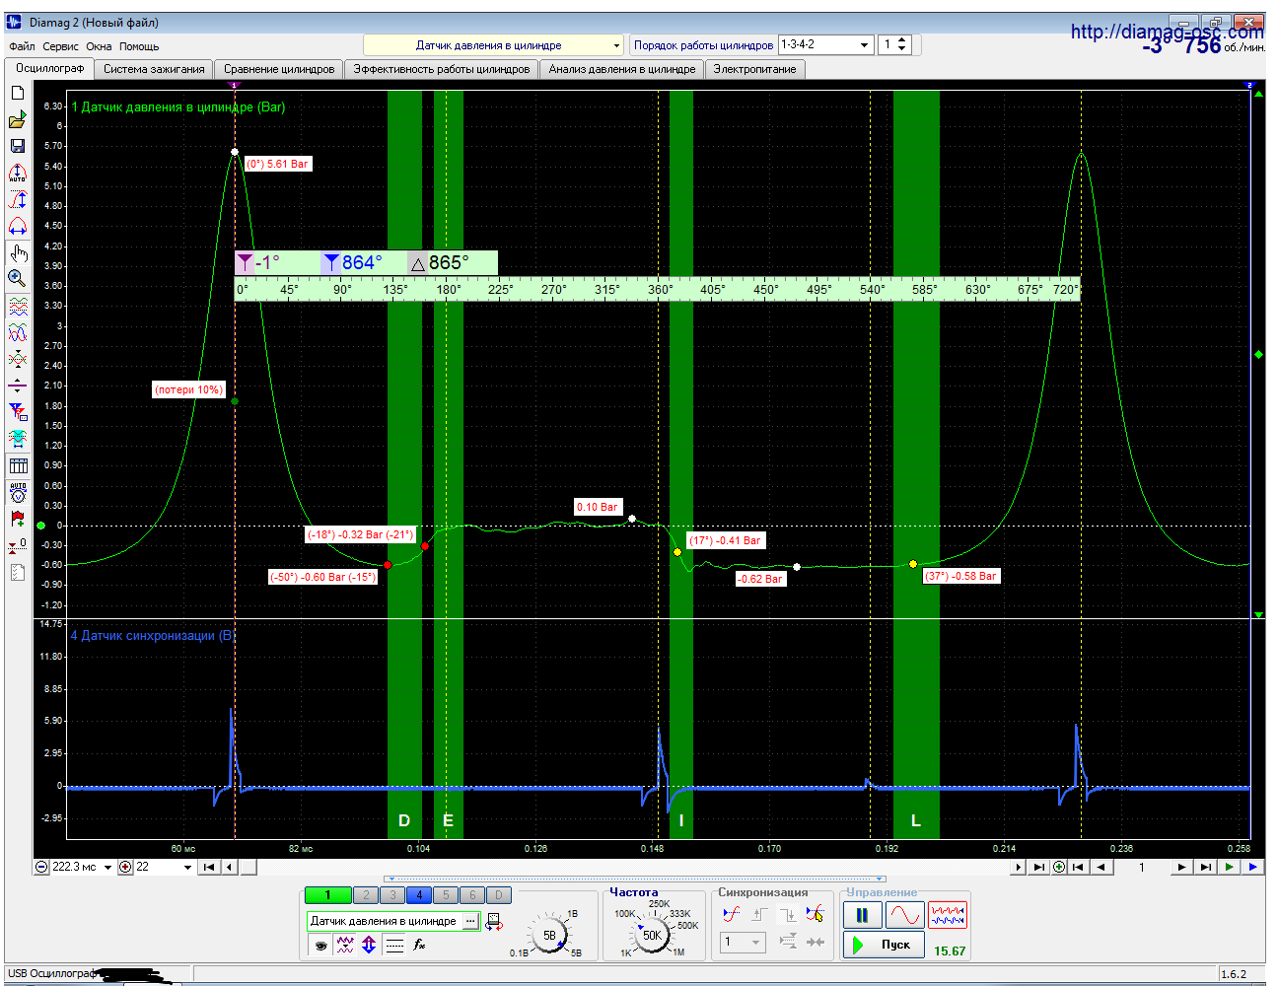Switch to Система зажигания tab
The width and height of the screenshot is (1278, 986).
pos(154,69)
